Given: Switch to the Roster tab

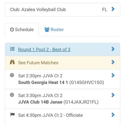Looking at the screenshot, I should 54,30.
